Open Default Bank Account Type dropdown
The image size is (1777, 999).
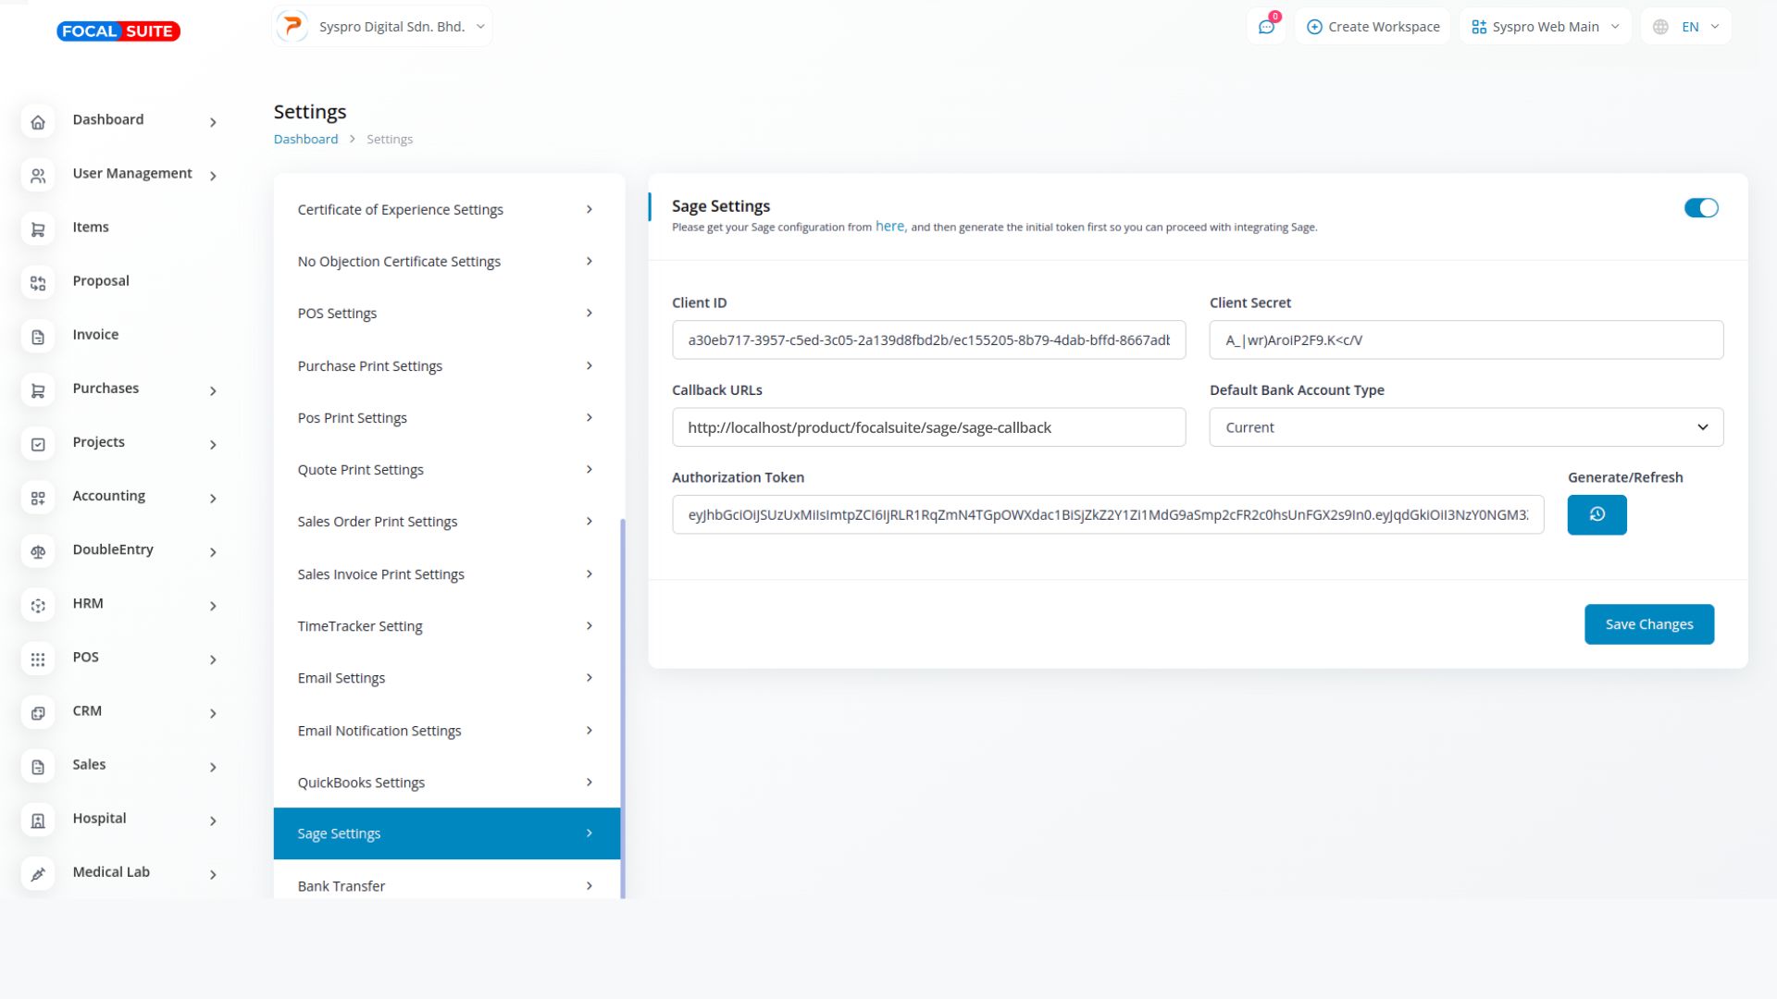1466,427
